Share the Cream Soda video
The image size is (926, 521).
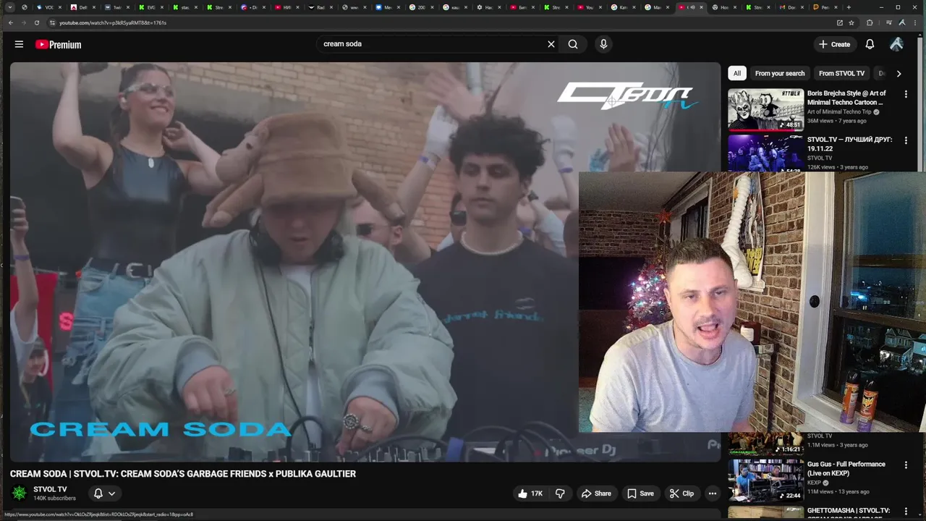pyautogui.click(x=597, y=494)
